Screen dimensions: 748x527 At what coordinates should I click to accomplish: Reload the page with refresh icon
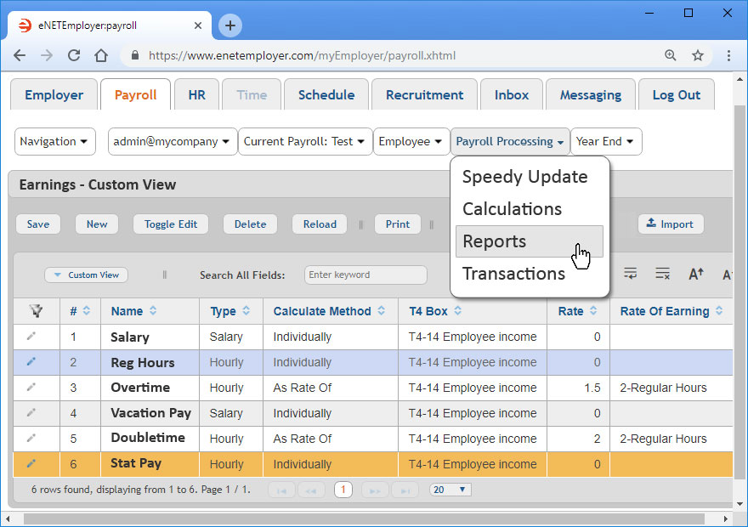coord(74,55)
